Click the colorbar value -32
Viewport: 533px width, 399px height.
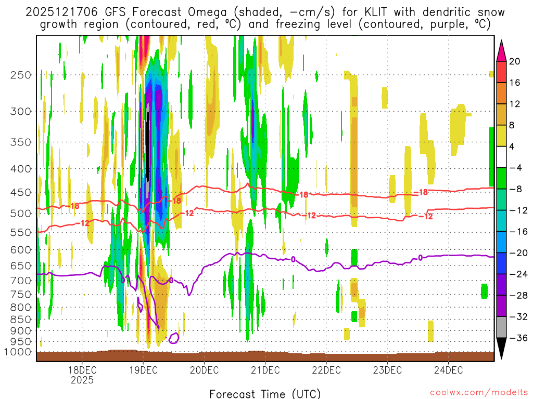point(518,316)
